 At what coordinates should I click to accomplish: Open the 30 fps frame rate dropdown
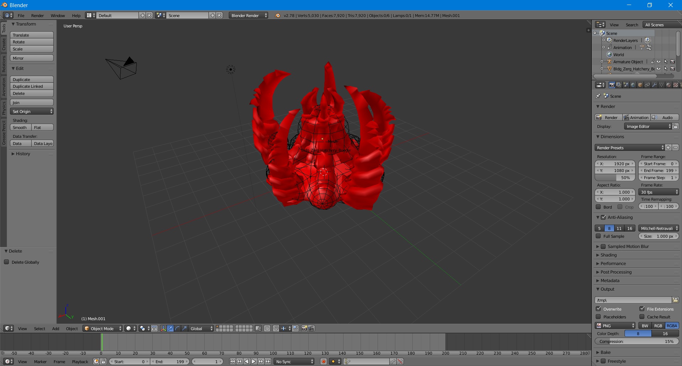tap(659, 192)
